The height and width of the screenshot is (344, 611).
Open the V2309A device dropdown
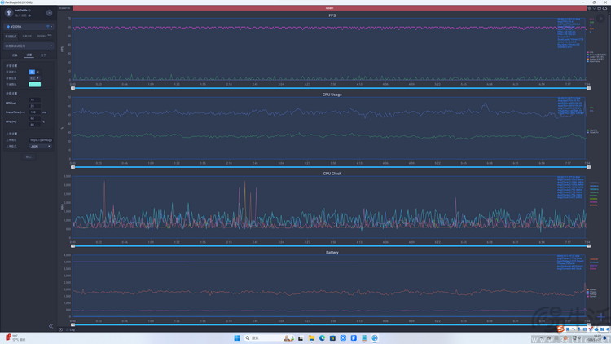29,27
